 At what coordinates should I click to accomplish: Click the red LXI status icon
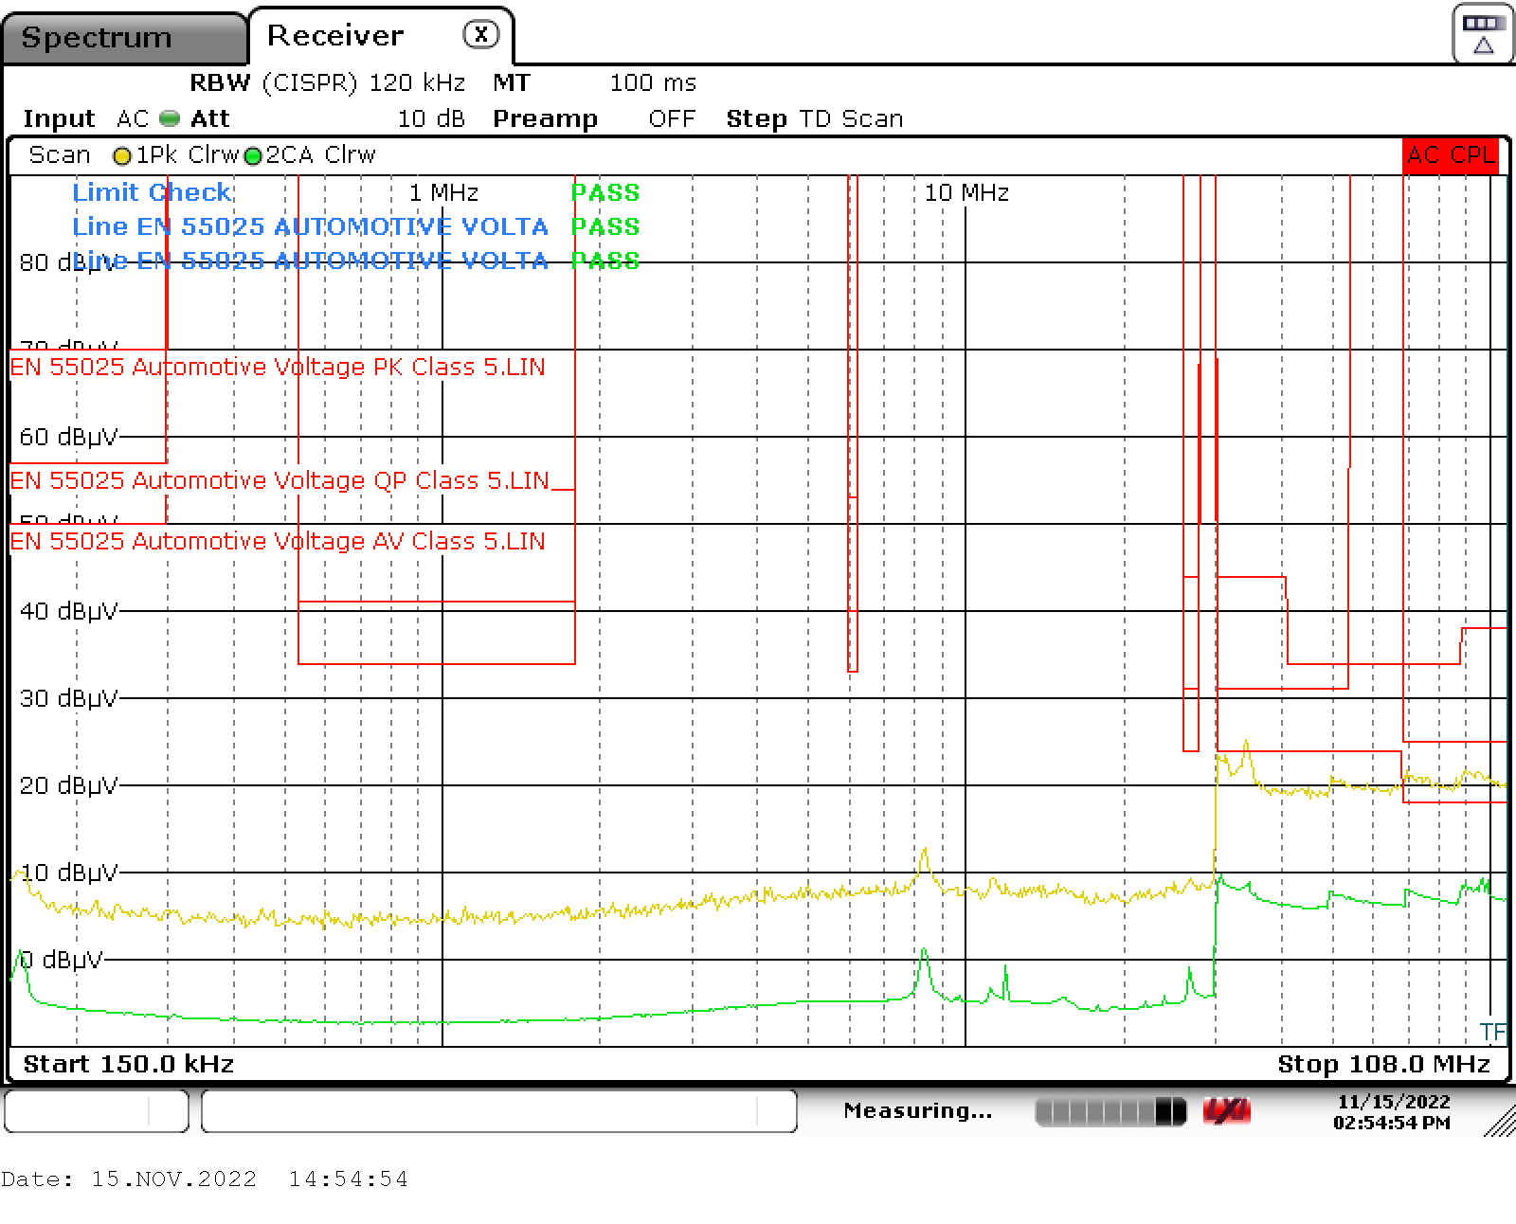[1225, 1109]
